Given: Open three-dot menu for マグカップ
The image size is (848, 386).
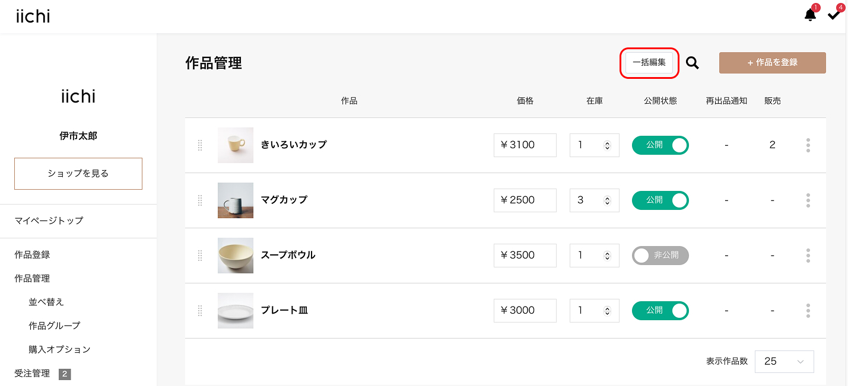Looking at the screenshot, I should (x=808, y=200).
